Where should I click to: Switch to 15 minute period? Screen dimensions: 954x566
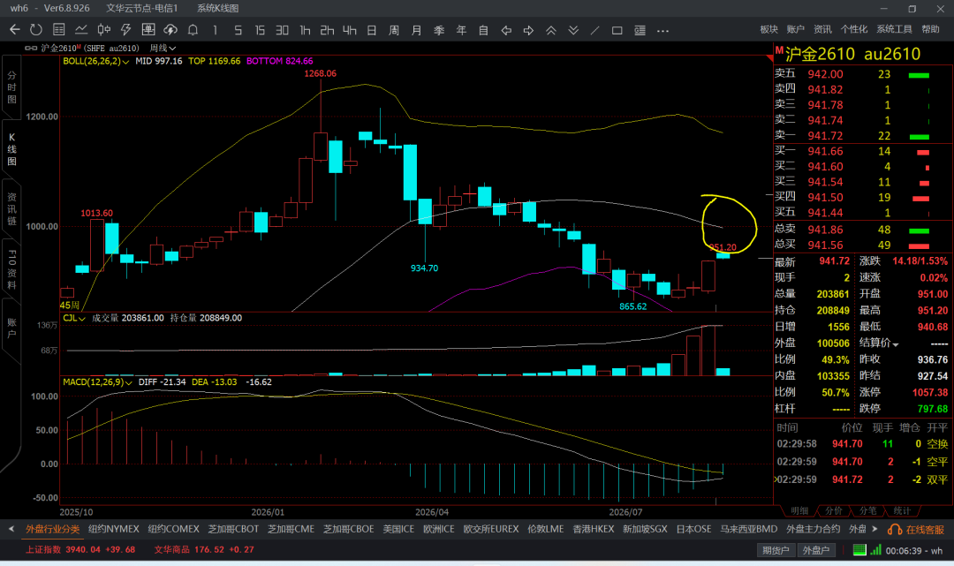click(x=260, y=30)
